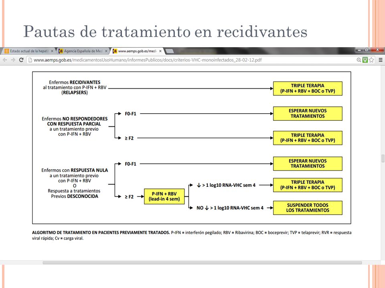
Task: Click the 'viral rápida; Cv = carga viral.' line
Action: [x=58, y=238]
